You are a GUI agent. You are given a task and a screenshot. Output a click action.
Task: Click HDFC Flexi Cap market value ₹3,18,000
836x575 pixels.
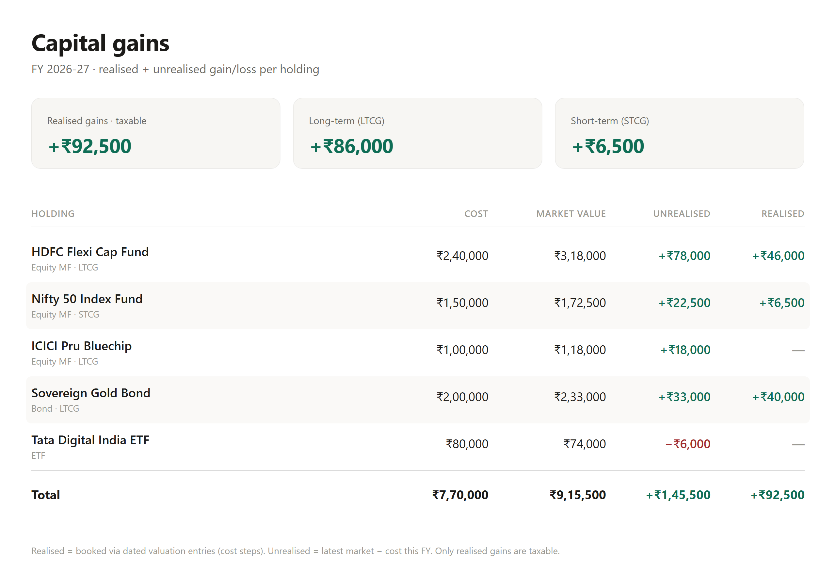coord(580,256)
